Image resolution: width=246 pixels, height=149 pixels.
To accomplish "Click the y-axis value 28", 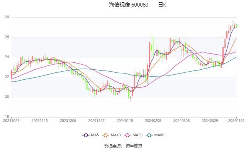I will [7, 17].
